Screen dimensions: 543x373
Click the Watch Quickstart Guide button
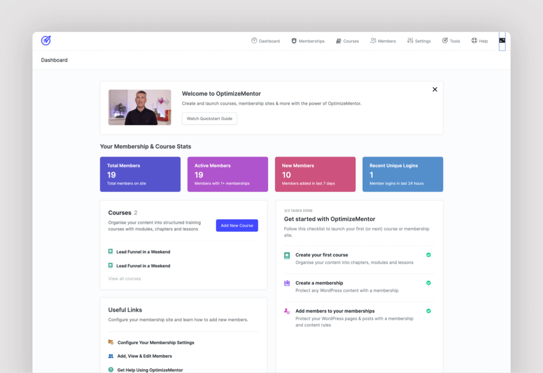(x=209, y=119)
